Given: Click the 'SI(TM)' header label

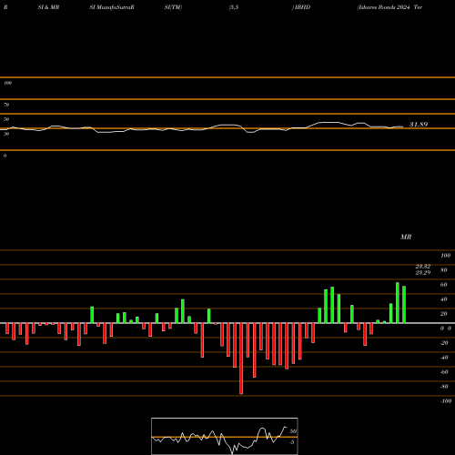Looking at the screenshot, I should (173, 7).
